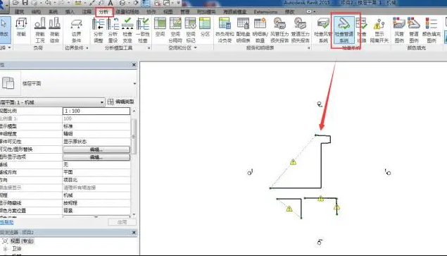Expand the 卫浴 node in project browser
Viewport: 447px width, 256px height.
tap(5, 248)
